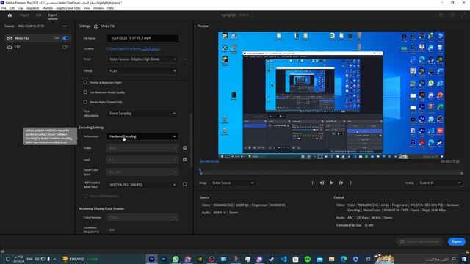
Task: Open WhatsApp from the taskbar
Action: tap(176, 259)
